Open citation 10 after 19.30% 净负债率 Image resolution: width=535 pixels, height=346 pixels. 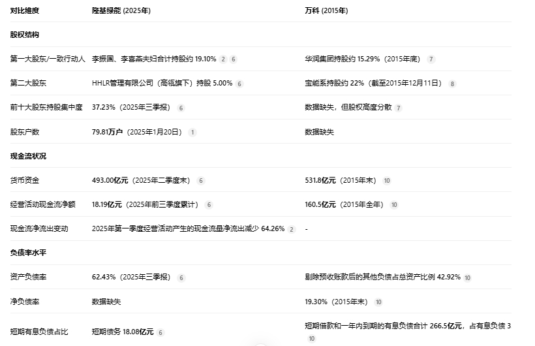click(378, 302)
